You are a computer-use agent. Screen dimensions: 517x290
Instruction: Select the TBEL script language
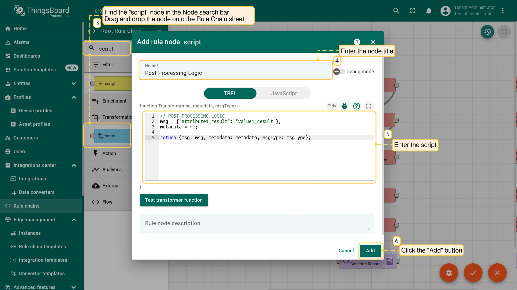(x=230, y=93)
